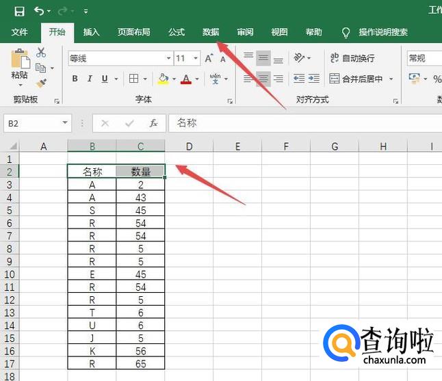442x381 pixels.
Task: Switch to the 数据 ribbon tab
Action: click(211, 32)
